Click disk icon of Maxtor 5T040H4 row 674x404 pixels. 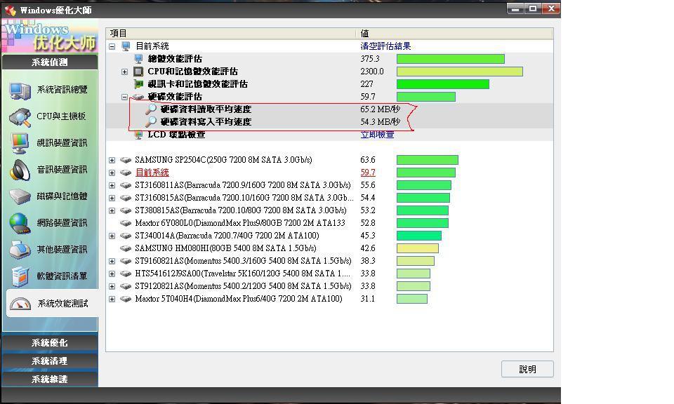point(126,299)
